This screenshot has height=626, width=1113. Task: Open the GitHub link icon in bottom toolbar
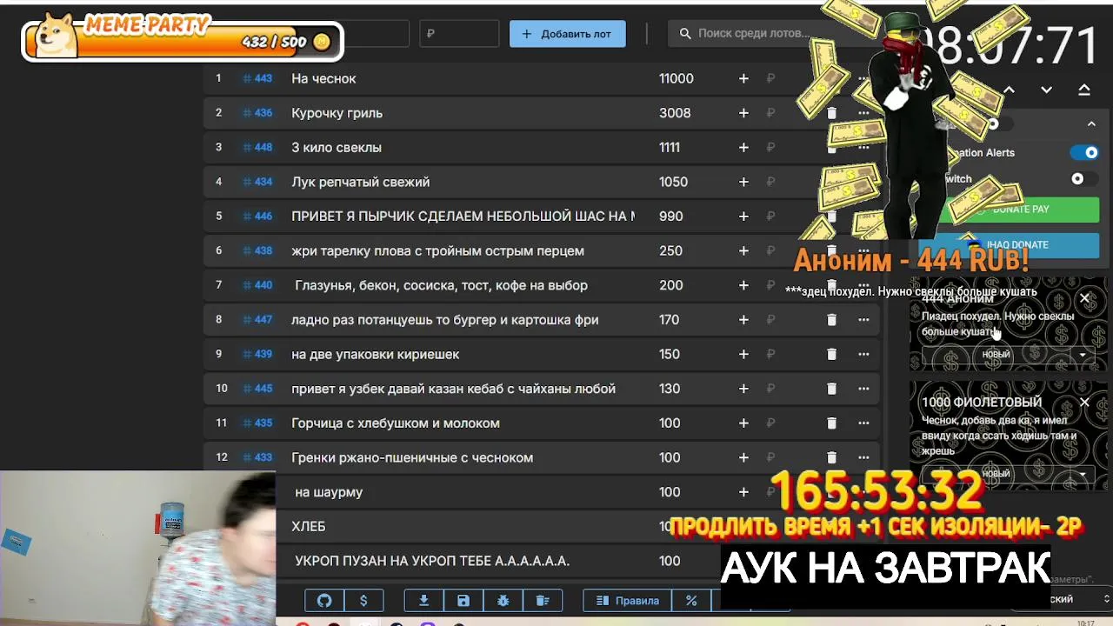(324, 601)
